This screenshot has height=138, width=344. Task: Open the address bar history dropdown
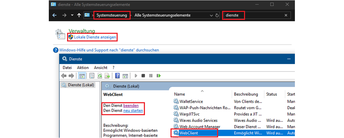click(x=211, y=15)
